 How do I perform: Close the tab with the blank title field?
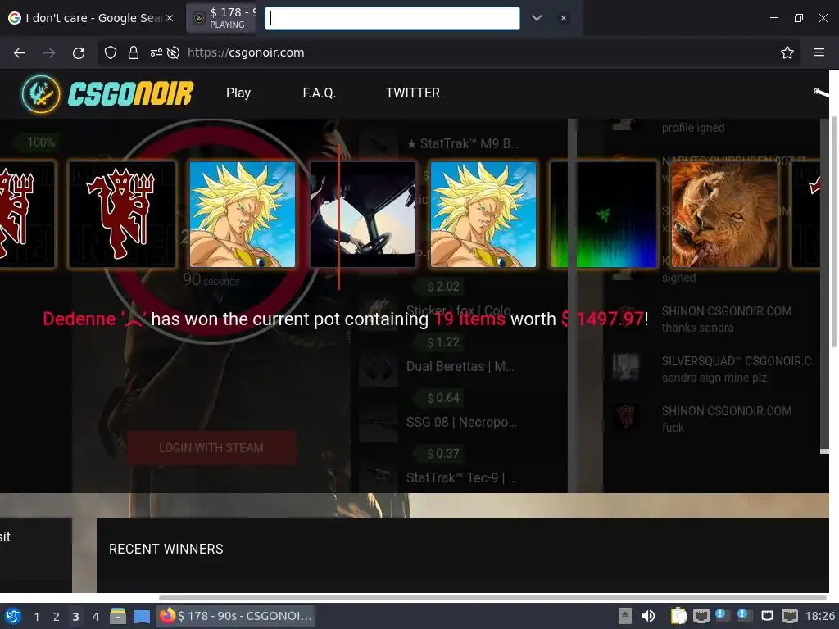click(564, 18)
